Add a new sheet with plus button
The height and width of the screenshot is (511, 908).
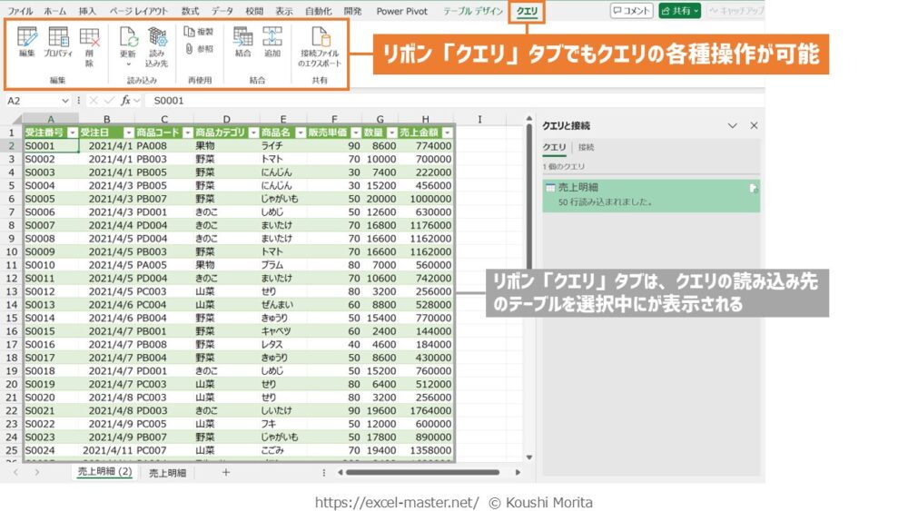(226, 473)
